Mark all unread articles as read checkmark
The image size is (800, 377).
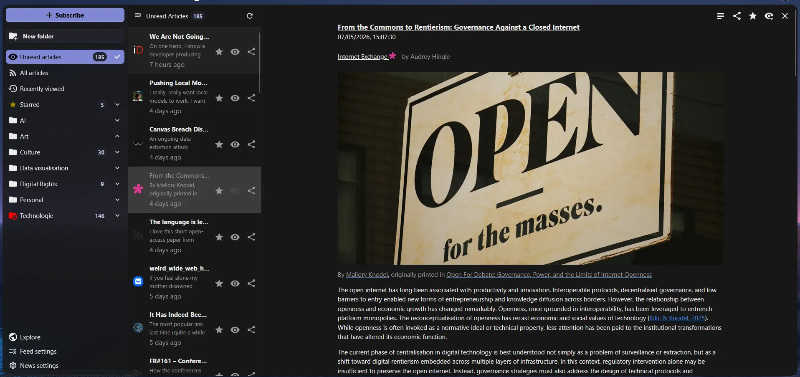tap(117, 57)
